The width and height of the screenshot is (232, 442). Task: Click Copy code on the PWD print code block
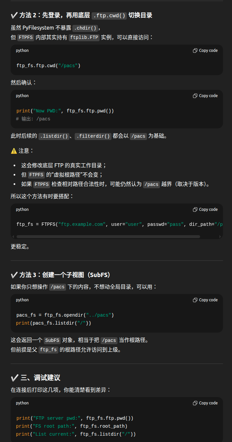point(208,95)
